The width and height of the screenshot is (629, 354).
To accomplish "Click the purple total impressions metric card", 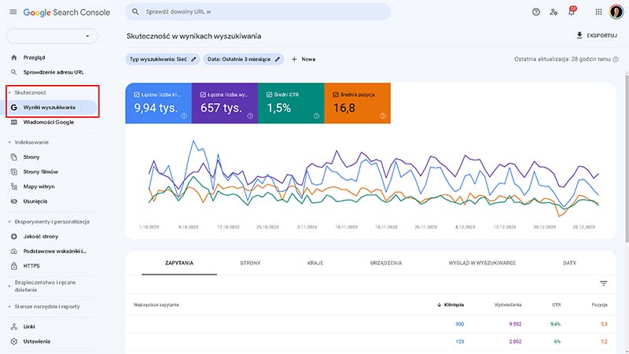I will coord(225,104).
